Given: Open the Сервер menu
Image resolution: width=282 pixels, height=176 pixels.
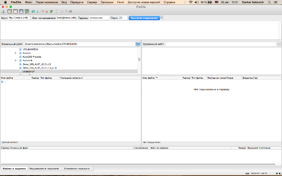Looking at the screenshot, I should (x=92, y=2).
